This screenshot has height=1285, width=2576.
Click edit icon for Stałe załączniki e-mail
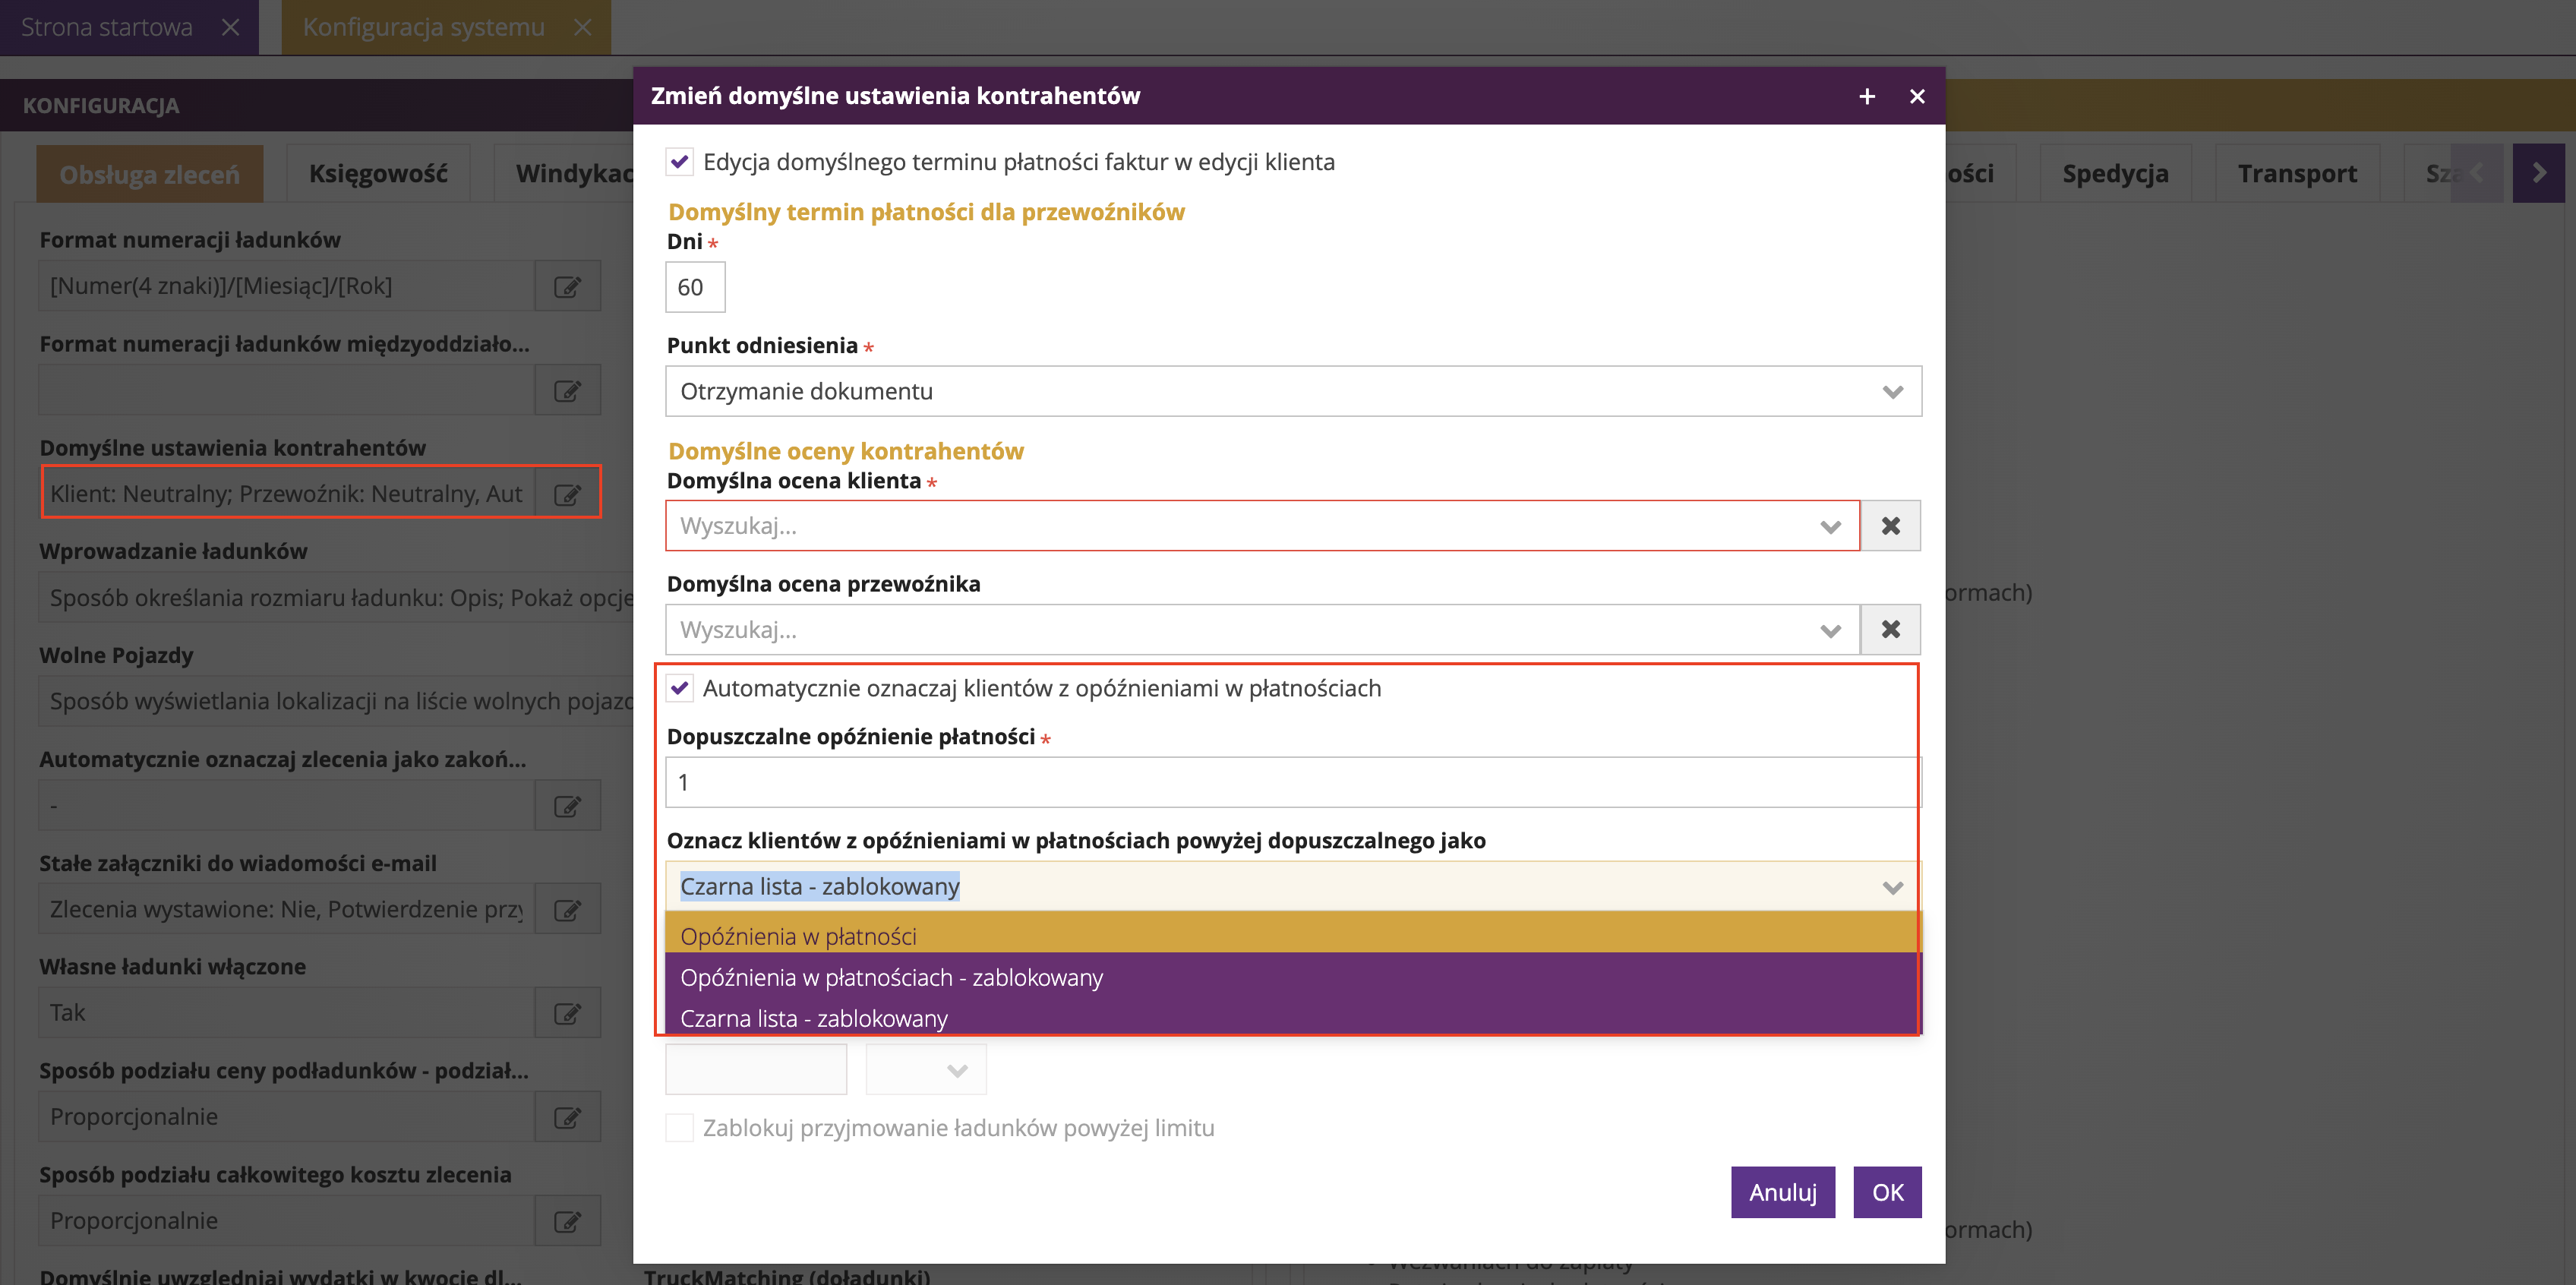567,910
